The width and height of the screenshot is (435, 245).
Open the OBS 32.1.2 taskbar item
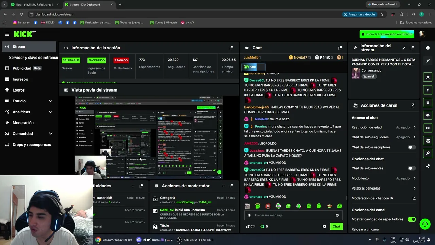[x=195, y=240]
